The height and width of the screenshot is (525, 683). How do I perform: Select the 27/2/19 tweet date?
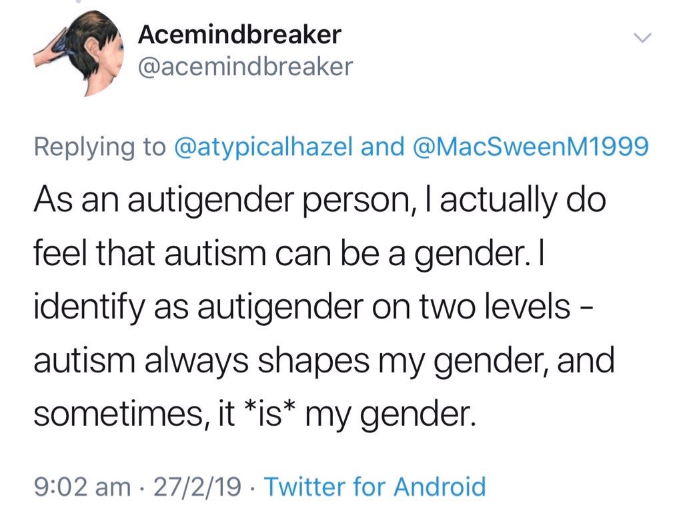click(x=197, y=486)
